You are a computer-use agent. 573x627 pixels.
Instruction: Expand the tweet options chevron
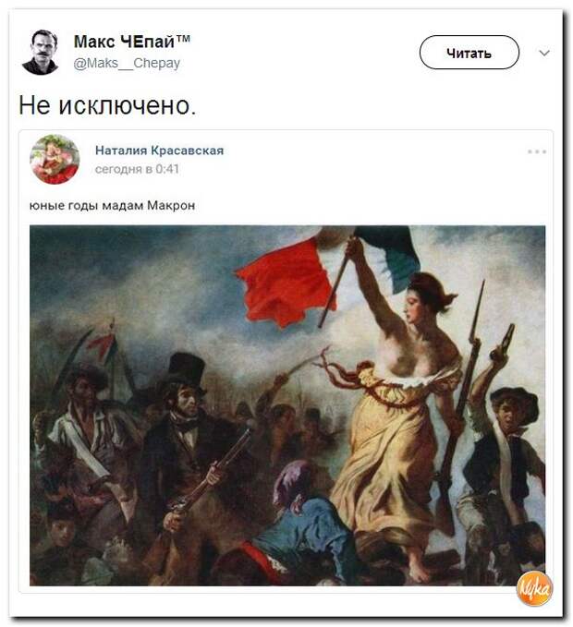click(544, 53)
